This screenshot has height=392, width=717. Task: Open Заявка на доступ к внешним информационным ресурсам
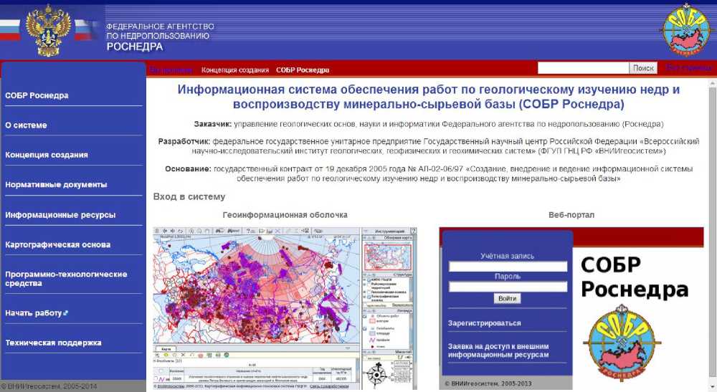click(x=498, y=350)
